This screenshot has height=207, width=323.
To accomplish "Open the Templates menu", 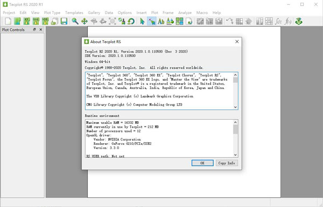I will pyautogui.click(x=74, y=13).
